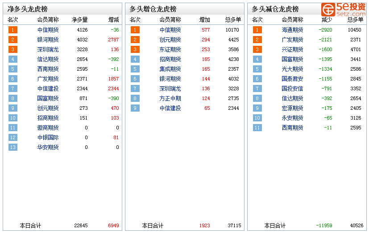Open the 徽商期货 member link
This screenshot has height=233, width=369.
tap(48, 128)
